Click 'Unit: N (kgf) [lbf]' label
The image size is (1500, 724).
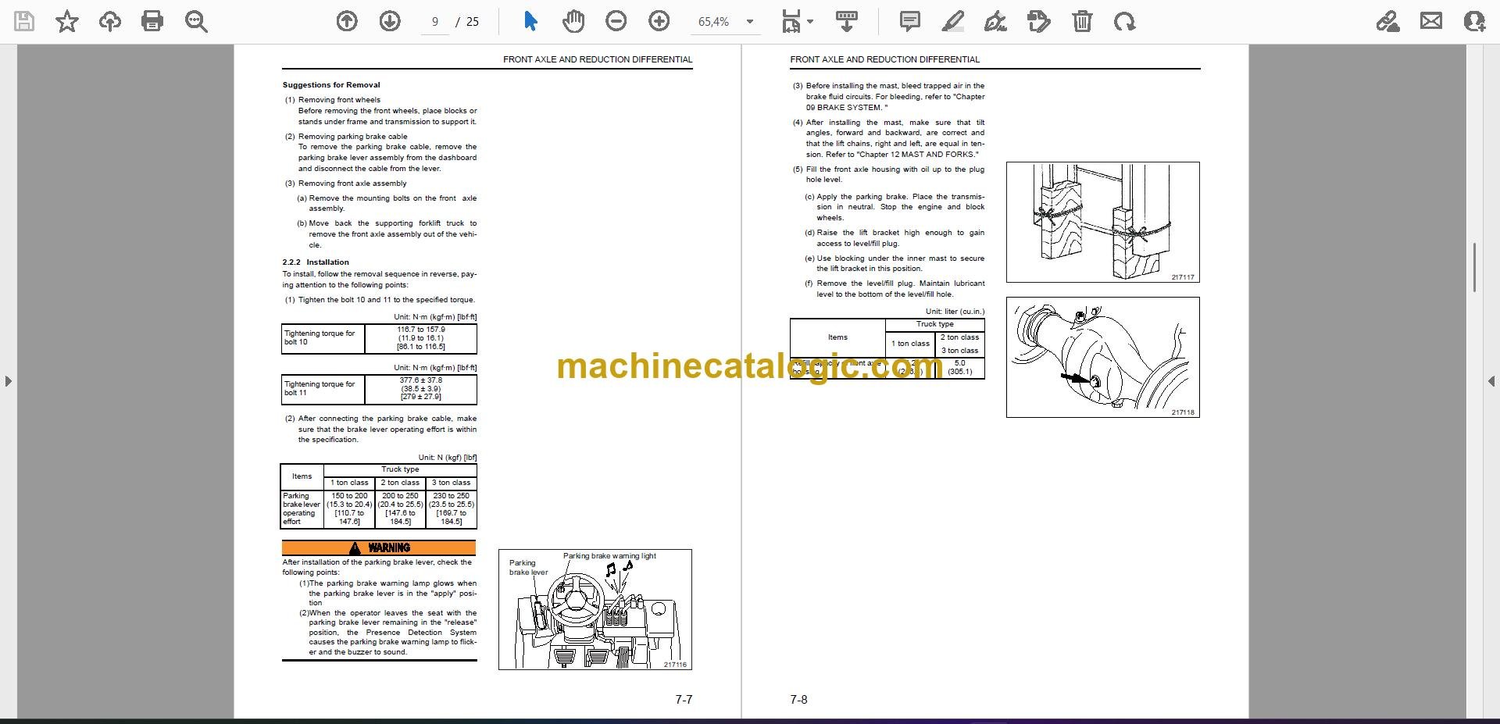tap(447, 458)
